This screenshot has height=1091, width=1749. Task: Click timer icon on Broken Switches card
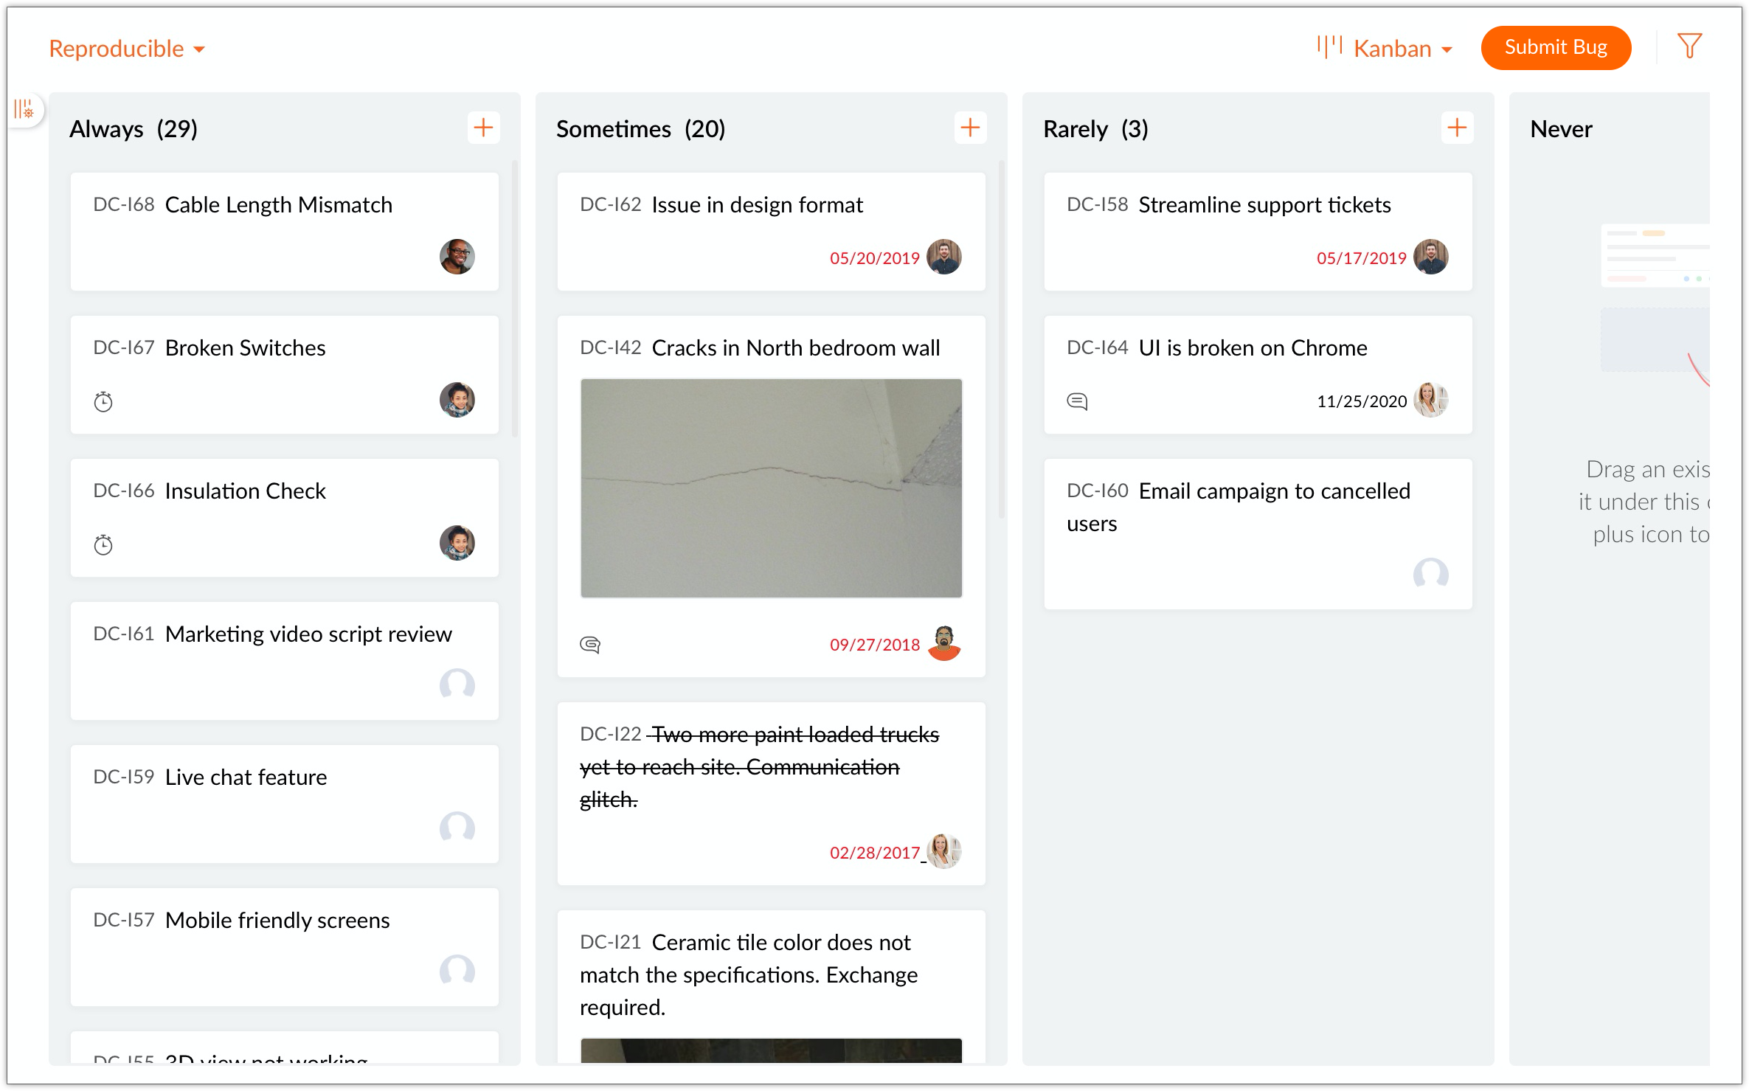point(103,402)
